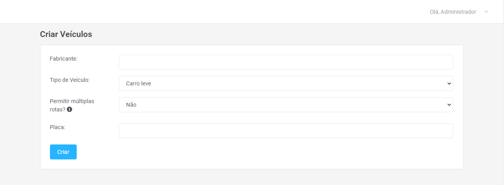
Task: Click the info icon beside "rotas?"
Action: 69,109
